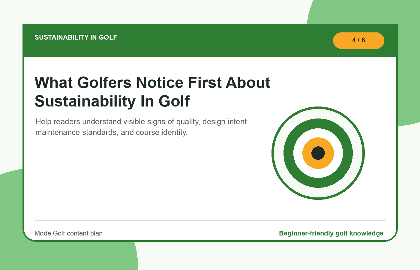Click the concentric target graphic icon
Image resolution: width=420 pixels, height=270 pixels.
coord(318,153)
